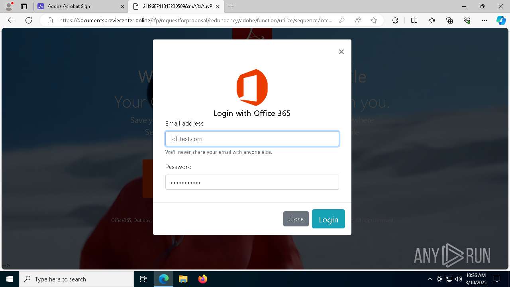The width and height of the screenshot is (510, 287).
Task: Close the Adobe Acrobat Sign tab
Action: pos(122,6)
